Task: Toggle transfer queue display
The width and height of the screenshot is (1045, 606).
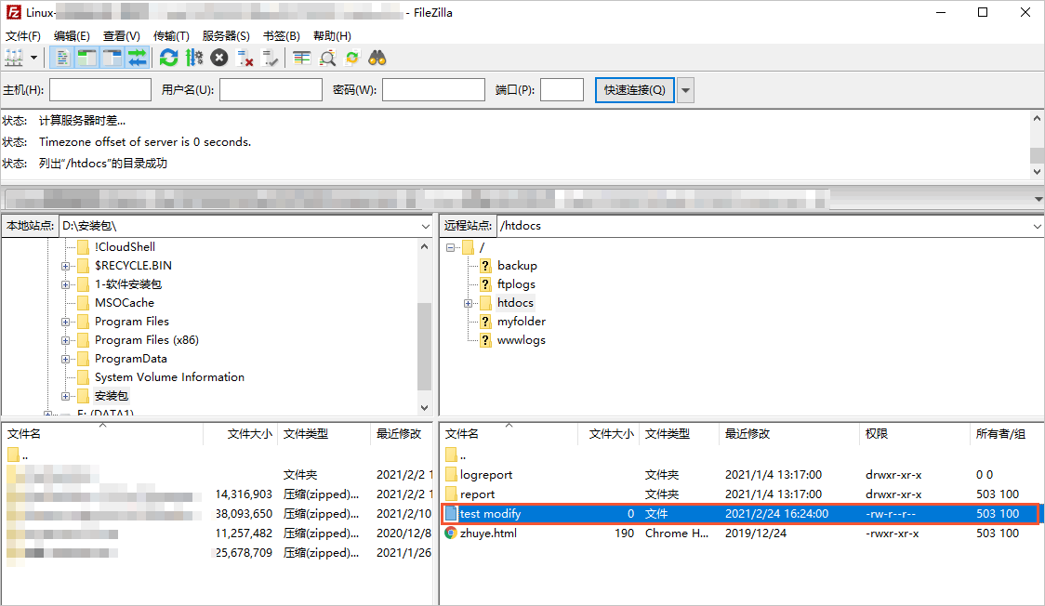Action: (x=137, y=58)
